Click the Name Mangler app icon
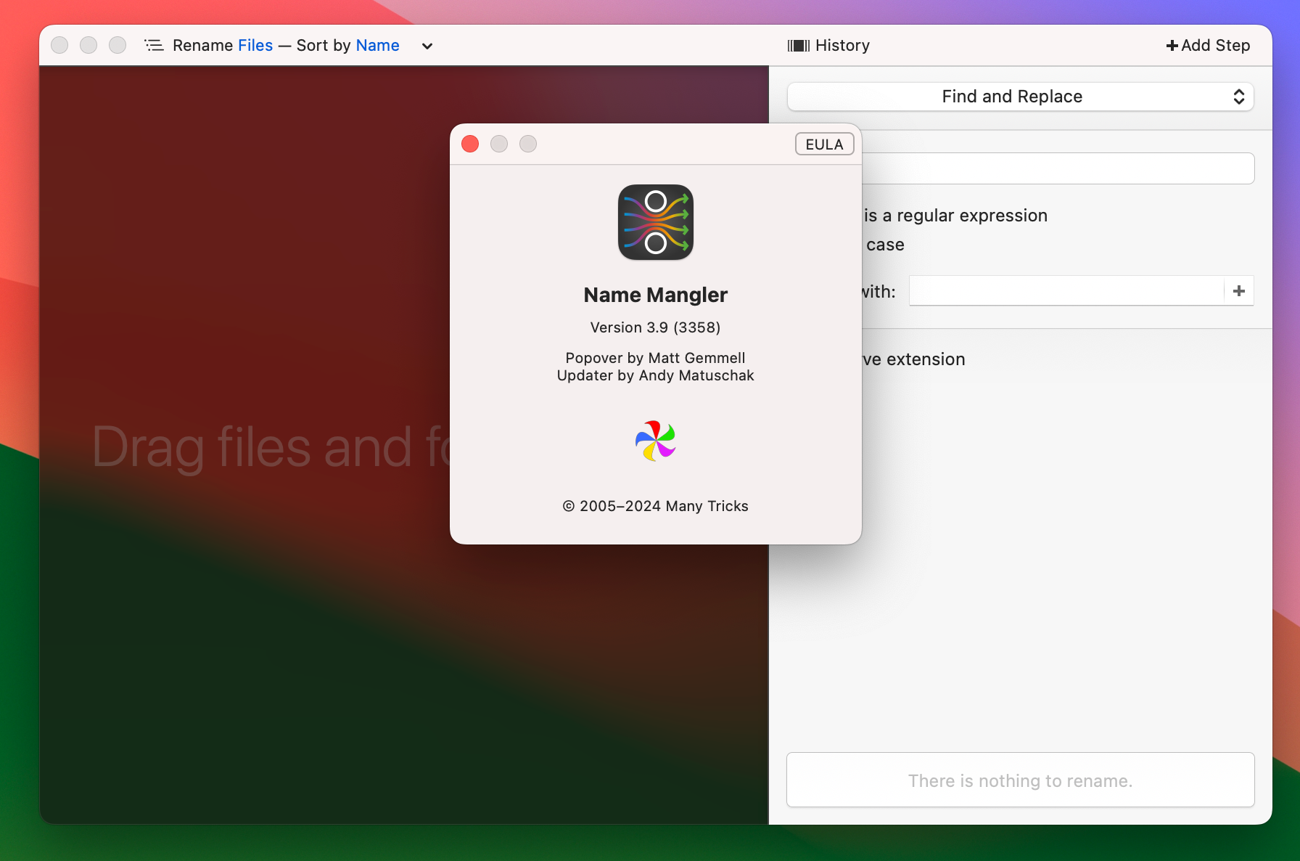 (x=655, y=222)
